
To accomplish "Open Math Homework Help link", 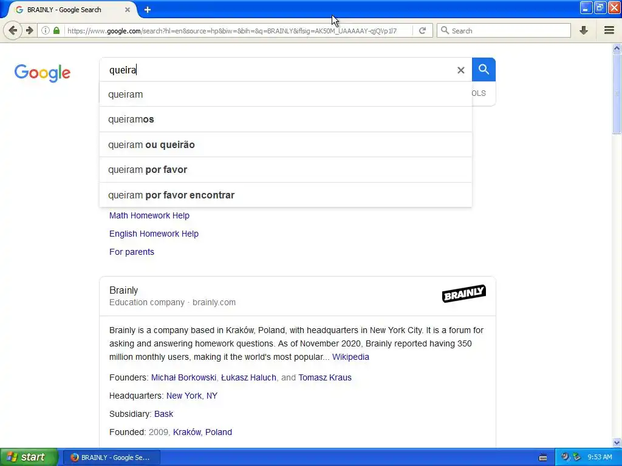I will [149, 215].
